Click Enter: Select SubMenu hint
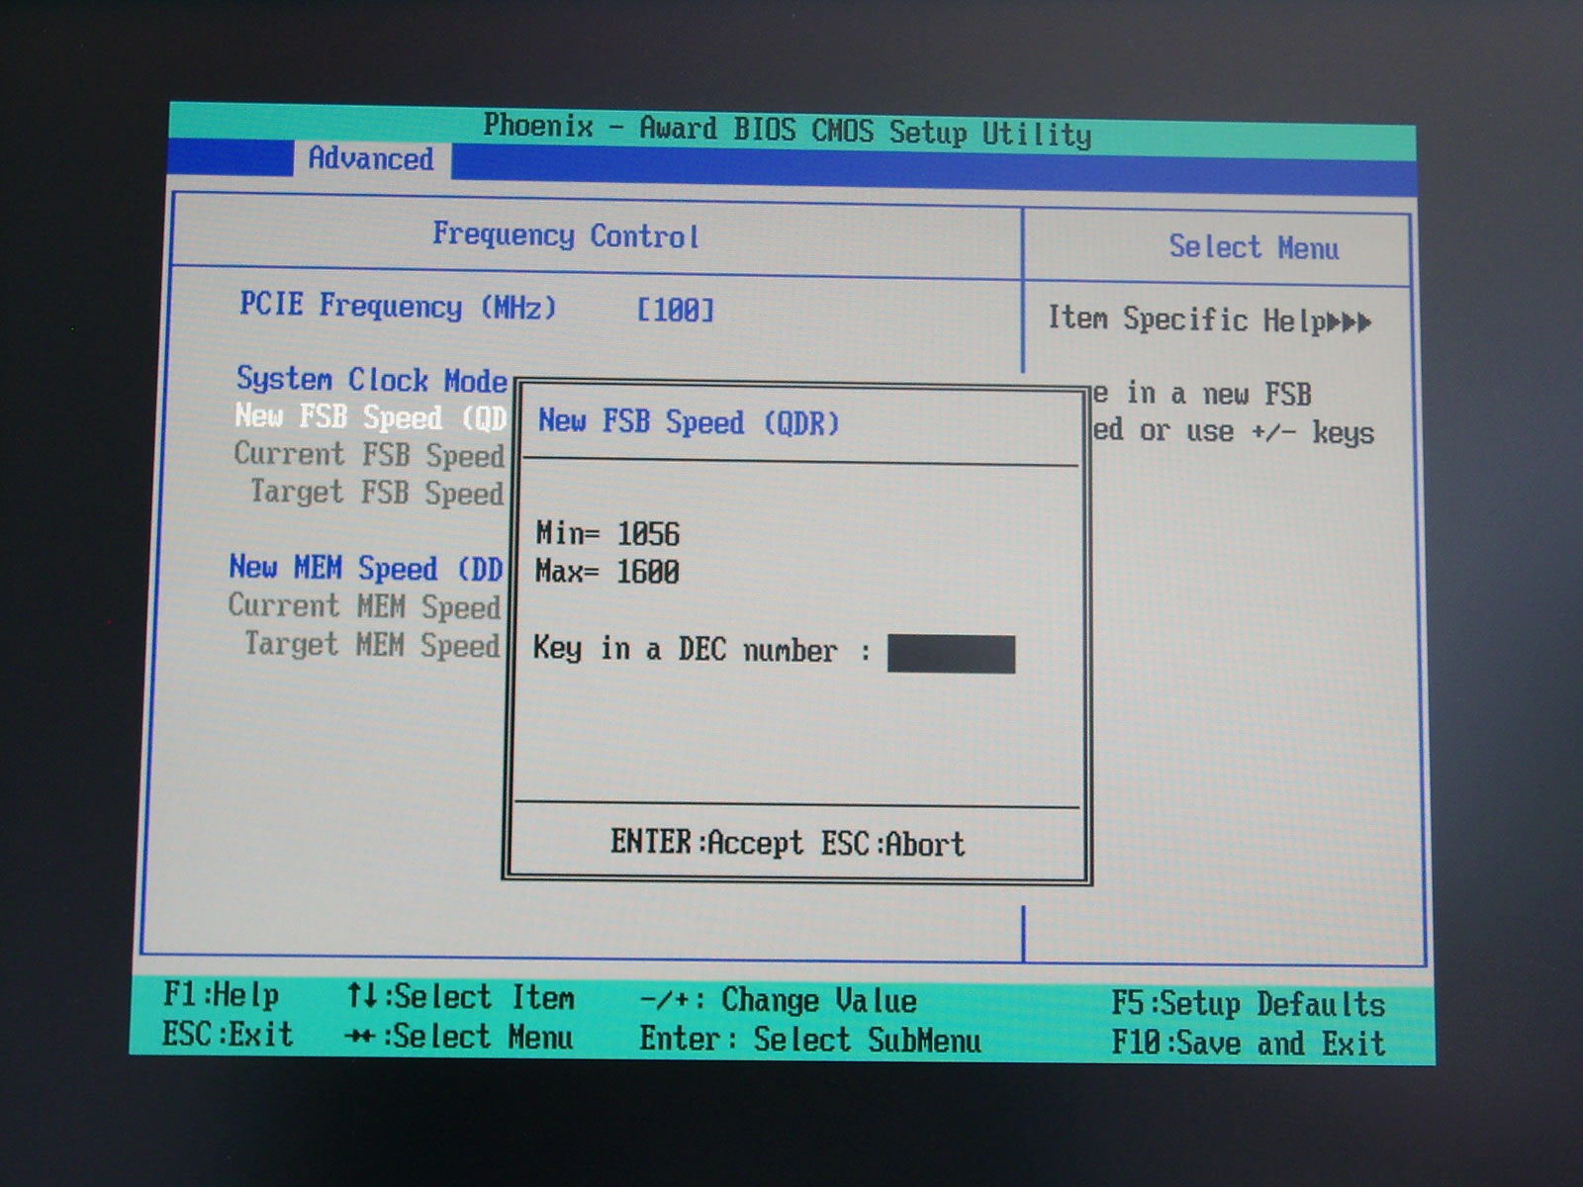1583x1187 pixels. click(x=810, y=1040)
